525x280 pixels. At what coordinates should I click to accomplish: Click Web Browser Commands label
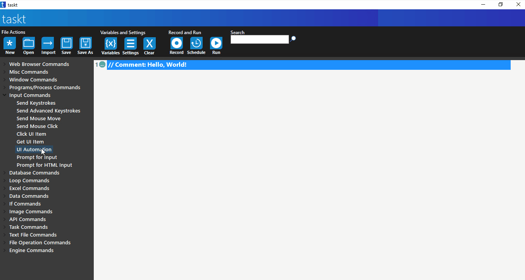point(39,64)
